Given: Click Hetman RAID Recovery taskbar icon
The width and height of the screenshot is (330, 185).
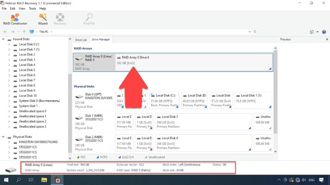Looking at the screenshot, I should (57, 180).
